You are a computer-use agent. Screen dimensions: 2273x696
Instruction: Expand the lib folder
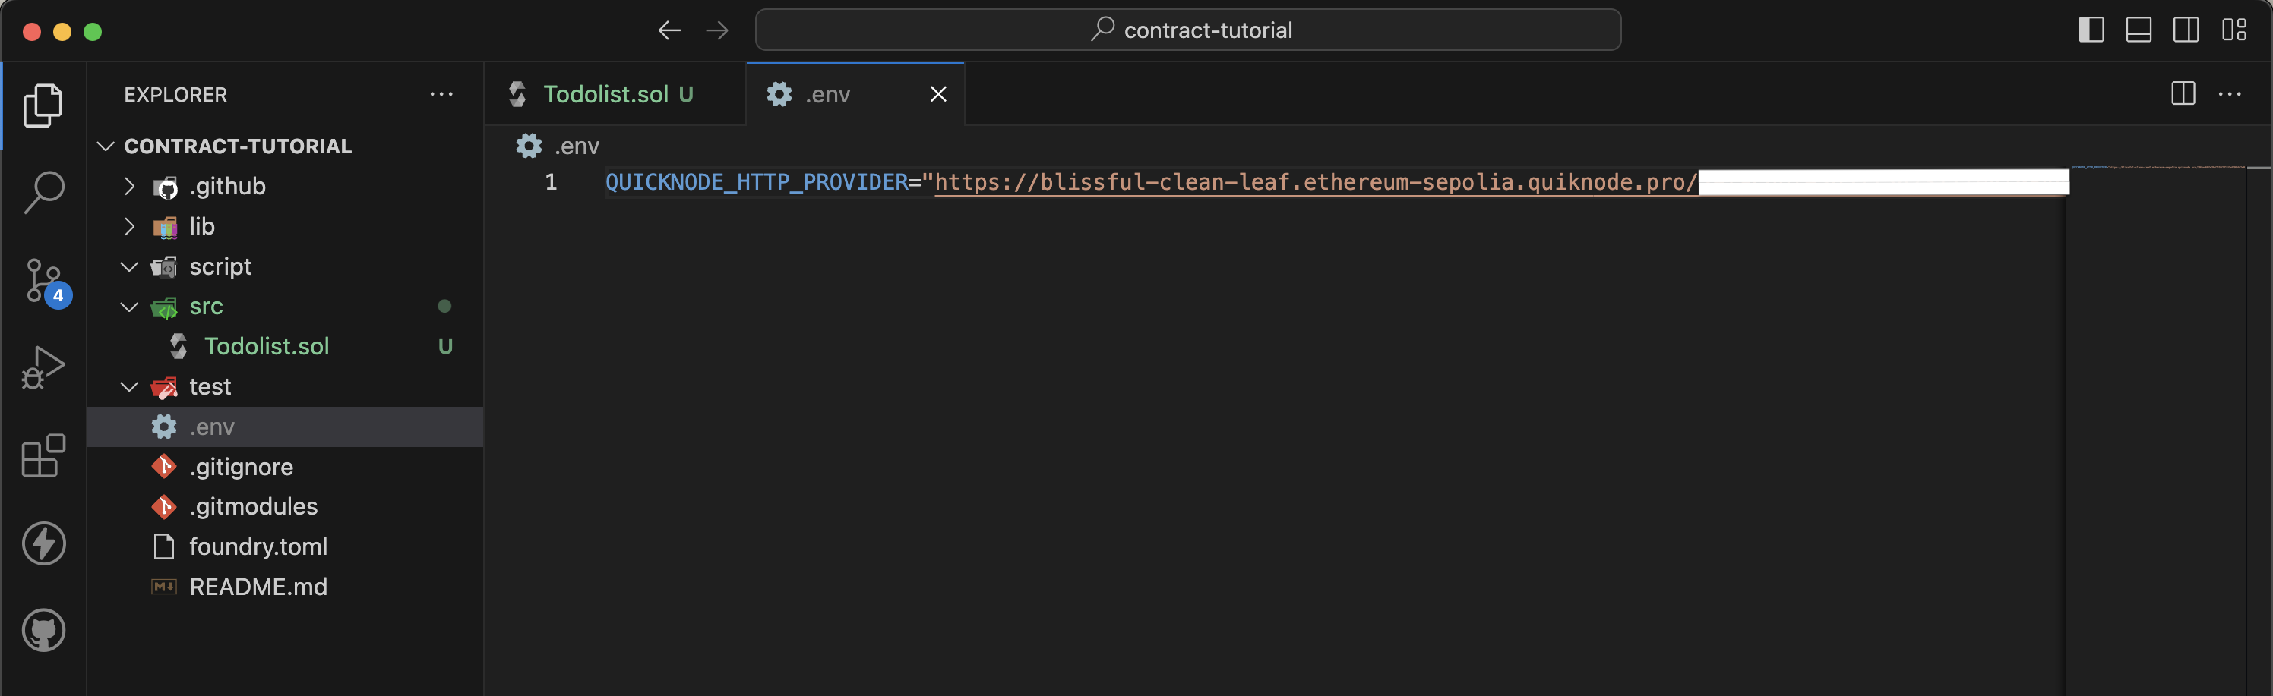pyautogui.click(x=202, y=226)
